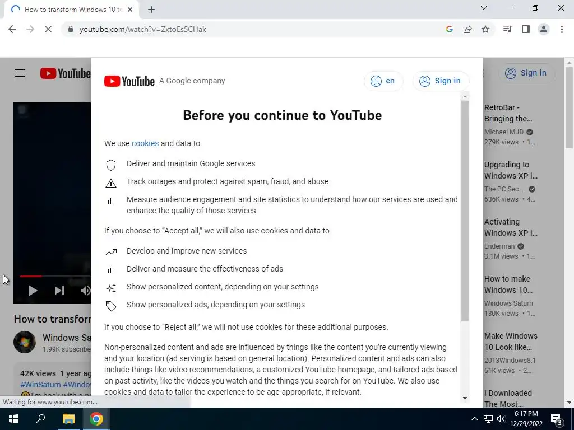This screenshot has height=430, width=574.
Task: Open Google icon in address bar
Action: point(450,29)
